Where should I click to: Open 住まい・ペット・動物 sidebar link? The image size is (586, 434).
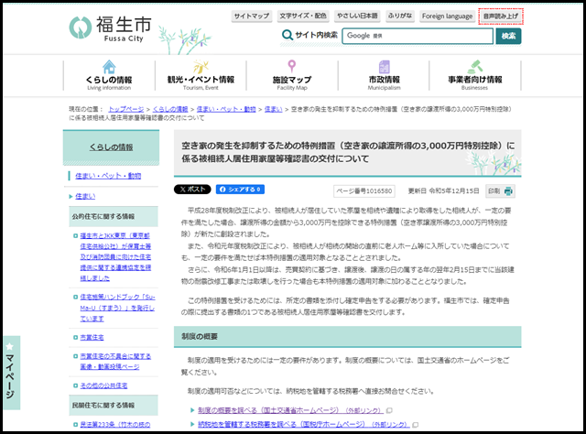pyautogui.click(x=108, y=176)
